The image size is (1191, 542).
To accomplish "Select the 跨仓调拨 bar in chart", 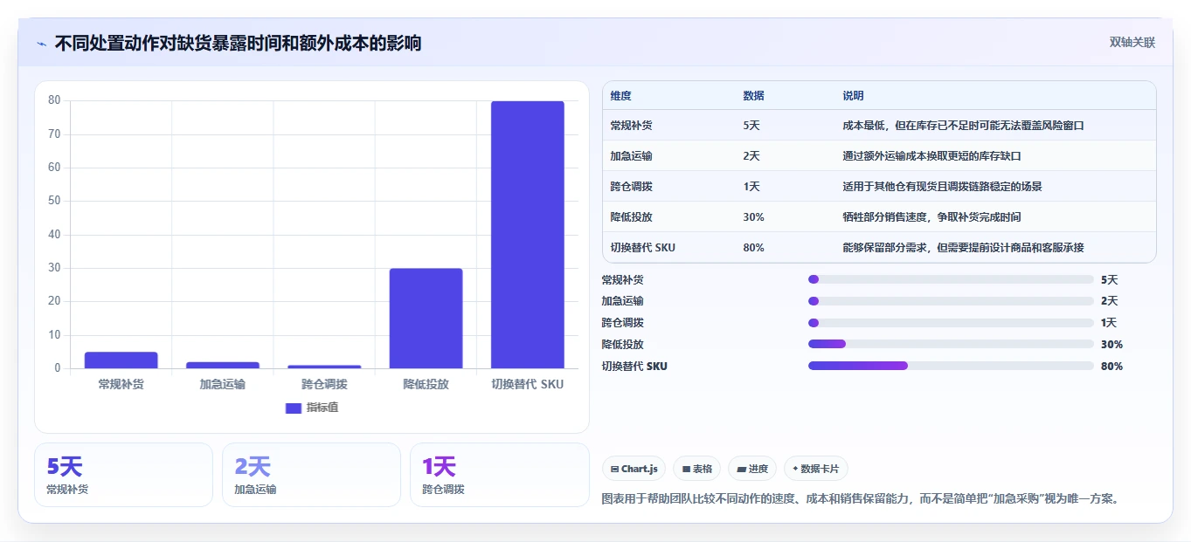I will pyautogui.click(x=324, y=367).
